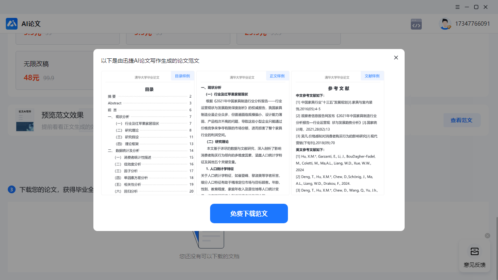Open the code </> embed icon
Image resolution: width=498 pixels, height=280 pixels.
416,24
